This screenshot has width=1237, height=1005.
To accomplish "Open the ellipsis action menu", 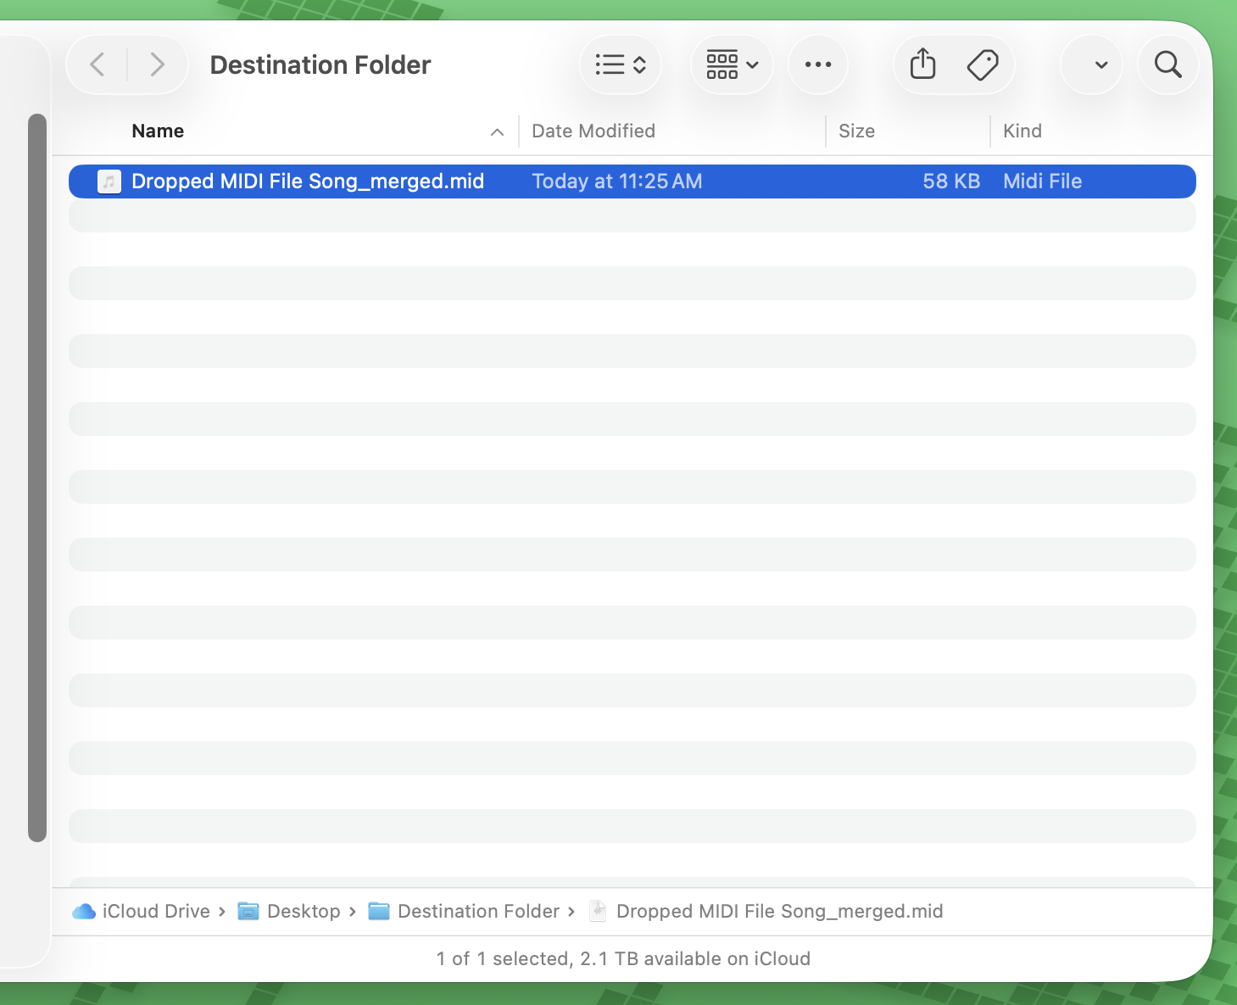I will coord(818,64).
